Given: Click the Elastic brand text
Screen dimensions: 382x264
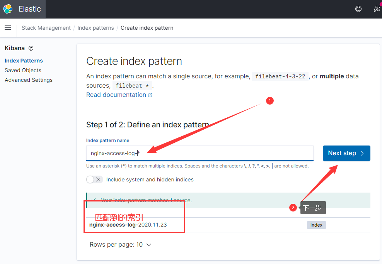Looking at the screenshot, I should 30,9.
